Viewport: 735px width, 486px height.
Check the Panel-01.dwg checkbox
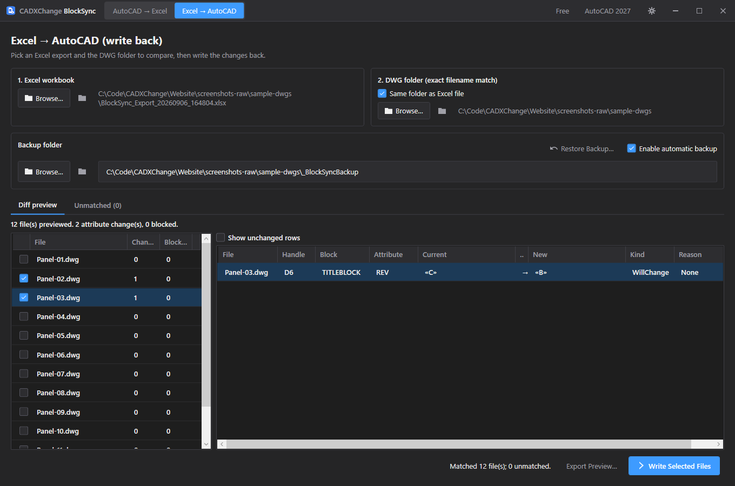click(24, 259)
